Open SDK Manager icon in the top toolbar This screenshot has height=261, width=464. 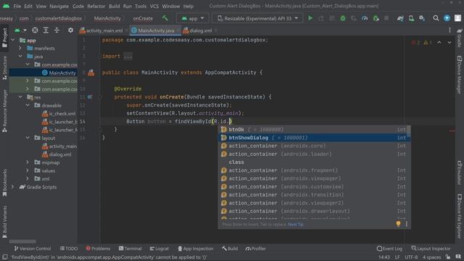[x=422, y=18]
